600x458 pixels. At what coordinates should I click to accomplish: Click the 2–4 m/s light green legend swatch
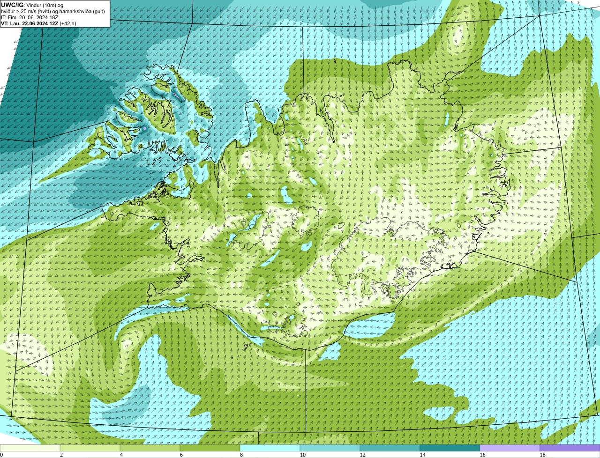(x=90, y=448)
